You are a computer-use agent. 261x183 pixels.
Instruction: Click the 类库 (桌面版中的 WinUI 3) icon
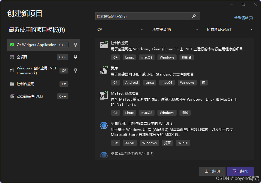104,155
